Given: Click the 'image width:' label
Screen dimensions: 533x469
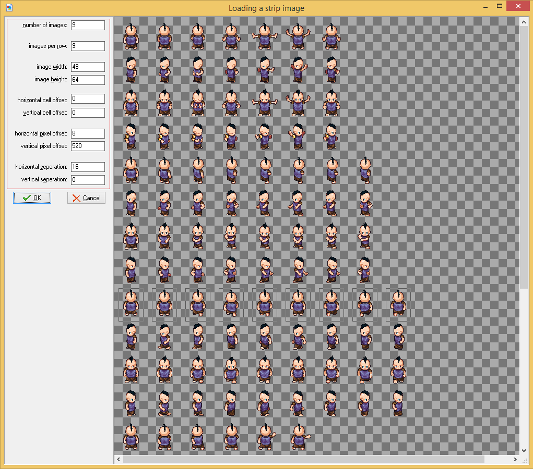Looking at the screenshot, I should (52, 67).
